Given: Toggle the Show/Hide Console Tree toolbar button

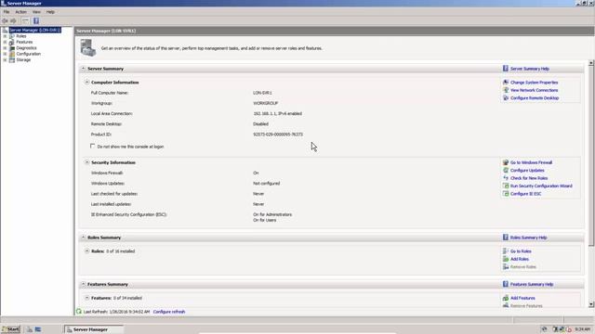Looking at the screenshot, I should tap(25, 20).
